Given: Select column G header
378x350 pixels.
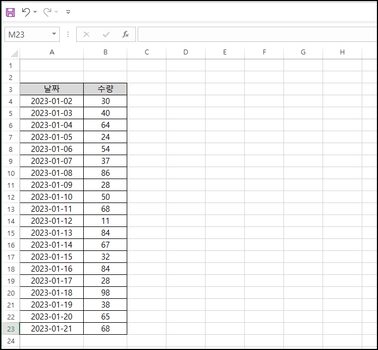Looking at the screenshot, I should coord(303,52).
